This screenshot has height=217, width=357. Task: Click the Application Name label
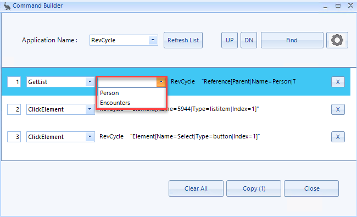[x=49, y=40]
